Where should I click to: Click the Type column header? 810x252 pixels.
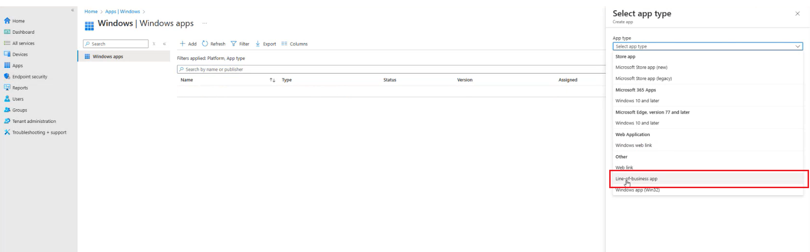[287, 80]
